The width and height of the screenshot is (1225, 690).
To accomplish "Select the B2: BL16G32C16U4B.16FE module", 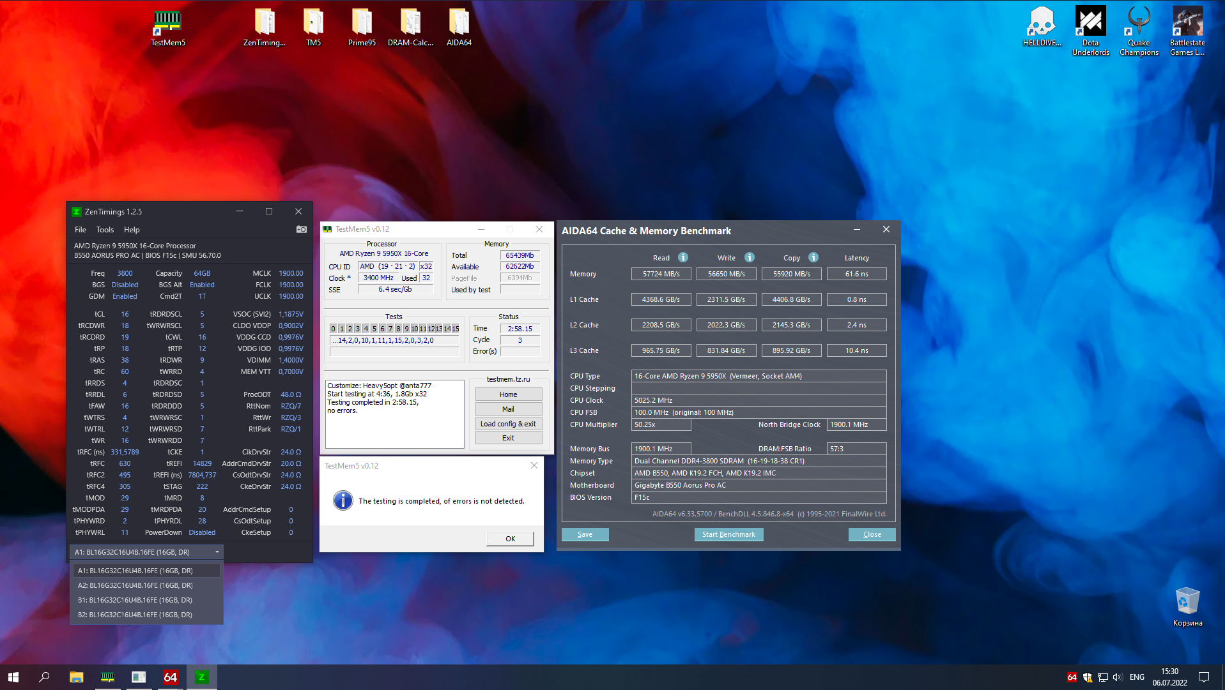I will pos(146,615).
